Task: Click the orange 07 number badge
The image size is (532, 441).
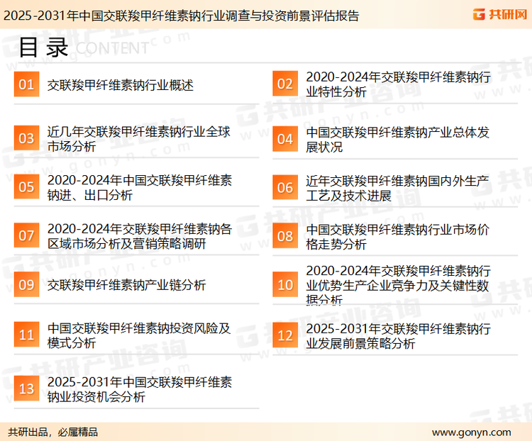Action: coord(26,235)
